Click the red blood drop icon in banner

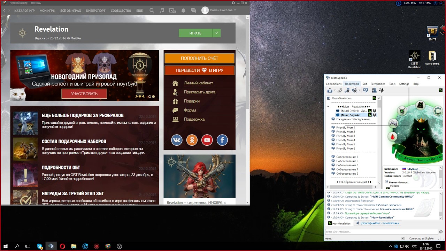click(393, 136)
